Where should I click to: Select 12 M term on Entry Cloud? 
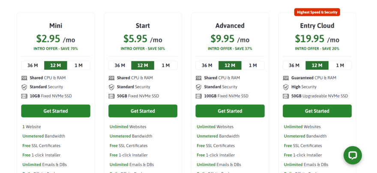(317, 66)
